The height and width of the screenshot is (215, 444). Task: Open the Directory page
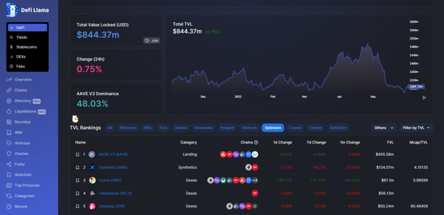pos(23,101)
